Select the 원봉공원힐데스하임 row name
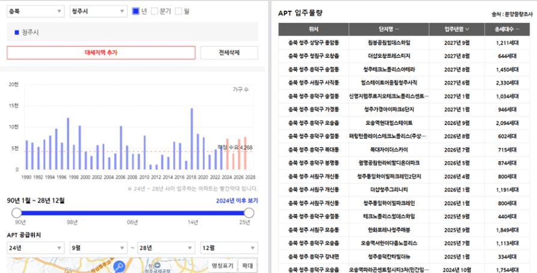The height and width of the screenshot is (273, 537). pos(388,43)
